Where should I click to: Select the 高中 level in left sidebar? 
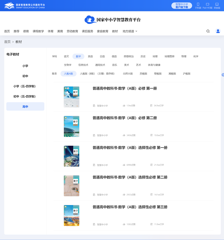[25, 106]
